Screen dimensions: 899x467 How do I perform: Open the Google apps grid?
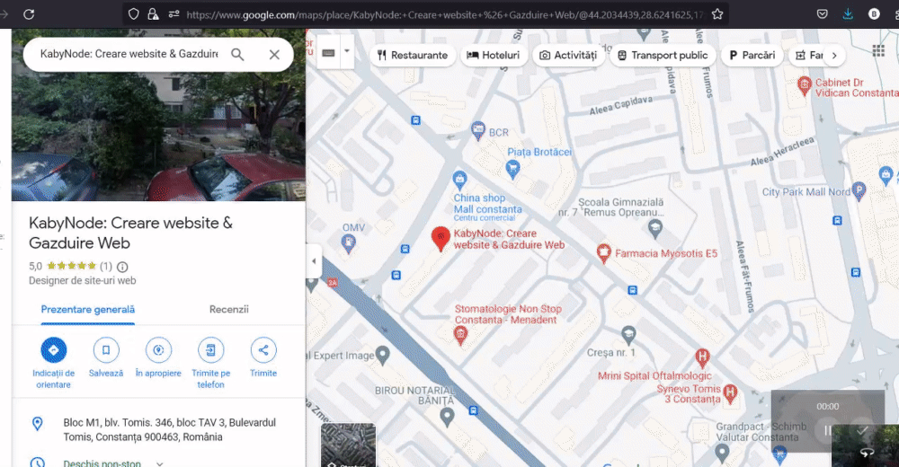point(878,51)
